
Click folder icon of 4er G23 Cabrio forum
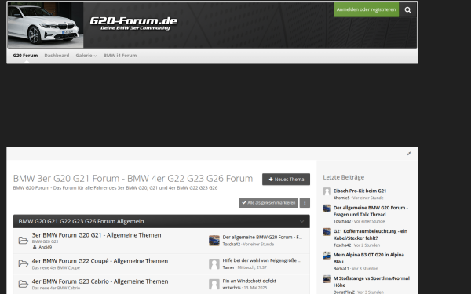24,284
